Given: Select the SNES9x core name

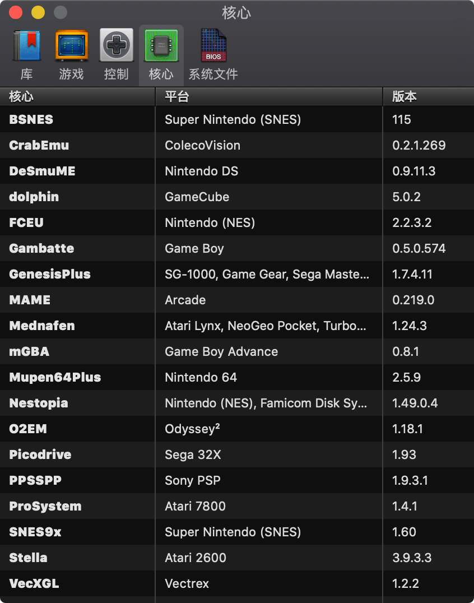Looking at the screenshot, I should (x=35, y=532).
